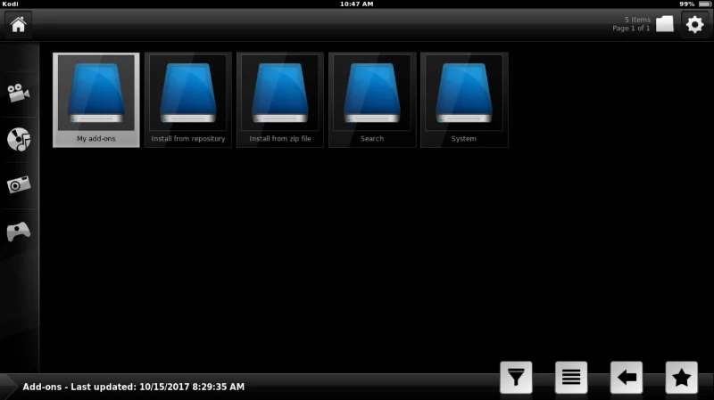Open Install from zip file tile
The width and height of the screenshot is (714, 400).
coord(280,100)
